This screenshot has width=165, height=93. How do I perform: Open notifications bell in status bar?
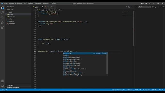[163, 90]
